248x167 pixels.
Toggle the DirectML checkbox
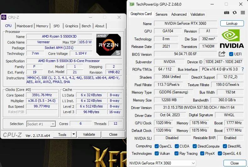(225, 146)
